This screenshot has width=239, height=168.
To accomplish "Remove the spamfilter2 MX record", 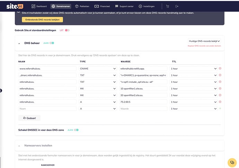I will tap(220, 95).
